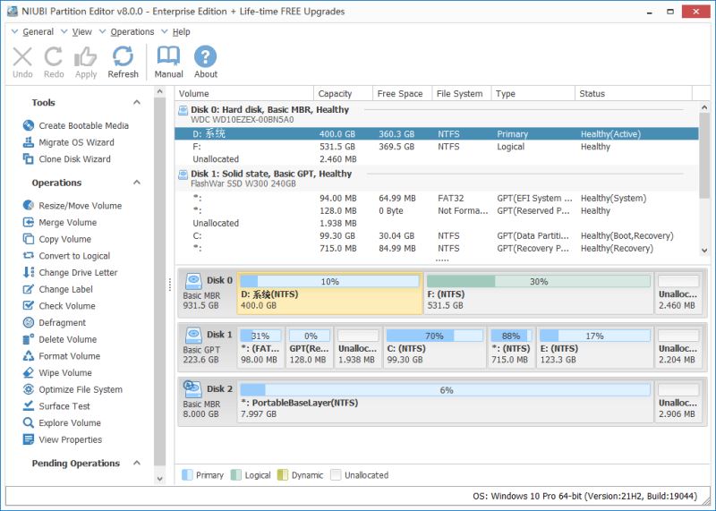Select the D: 400.0 GB partition block
Screen dimensions: 716x511
[329, 294]
